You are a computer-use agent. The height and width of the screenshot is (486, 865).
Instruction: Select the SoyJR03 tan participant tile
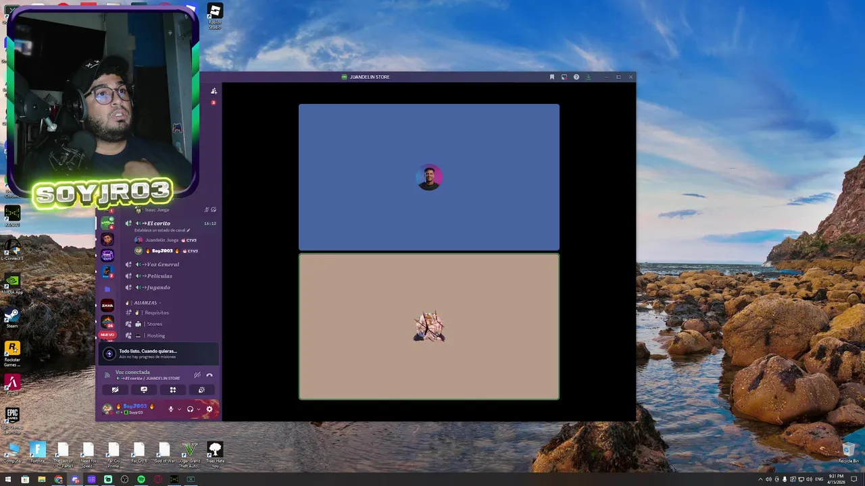click(x=429, y=327)
